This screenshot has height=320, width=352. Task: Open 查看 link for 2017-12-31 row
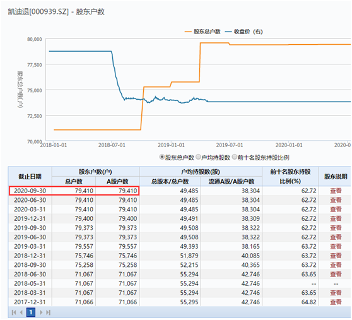(336, 302)
